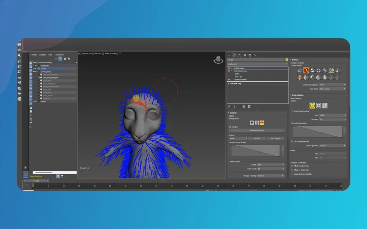
Task: Select the highlighted Comb brush icon
Action: [306, 70]
